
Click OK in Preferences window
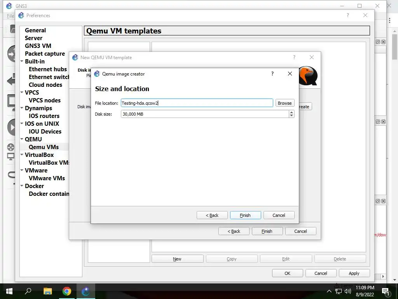(287, 273)
